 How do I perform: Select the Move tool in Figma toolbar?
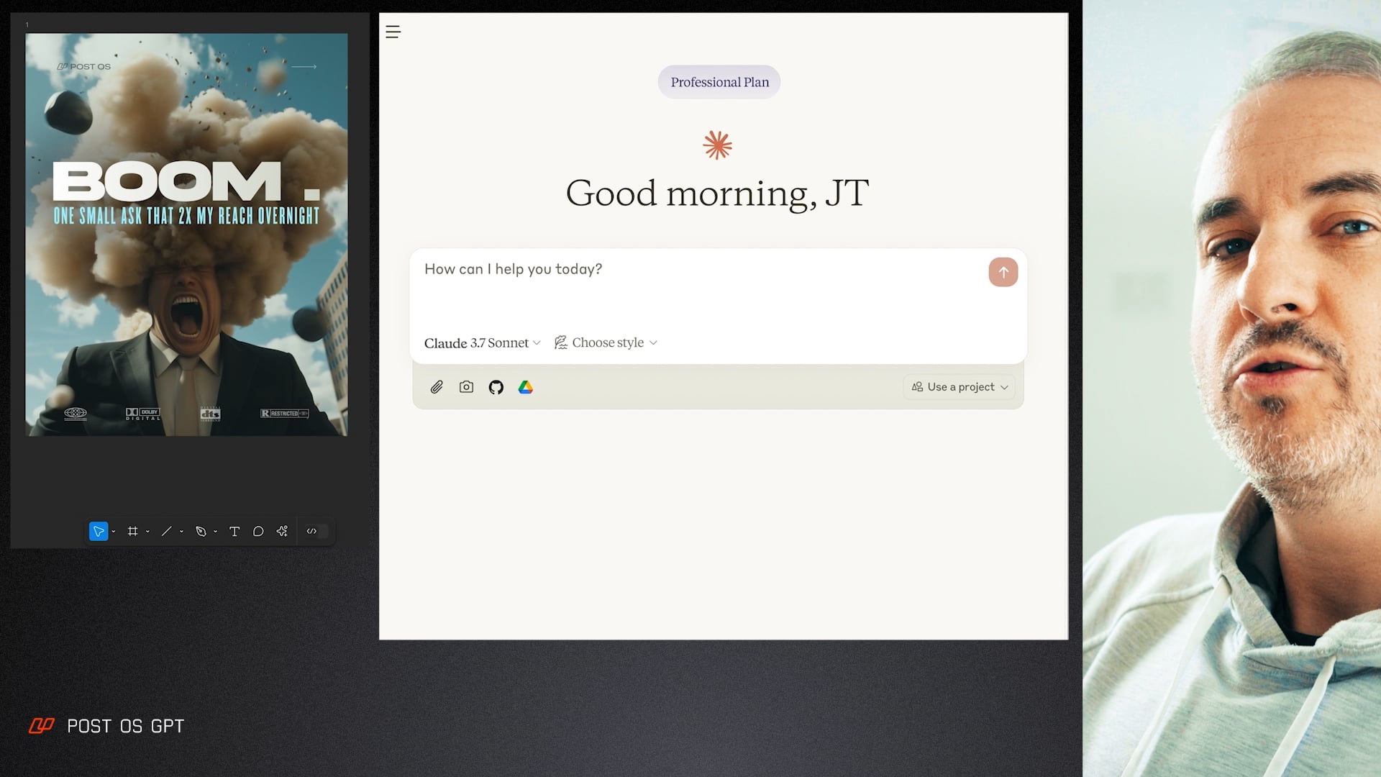99,532
